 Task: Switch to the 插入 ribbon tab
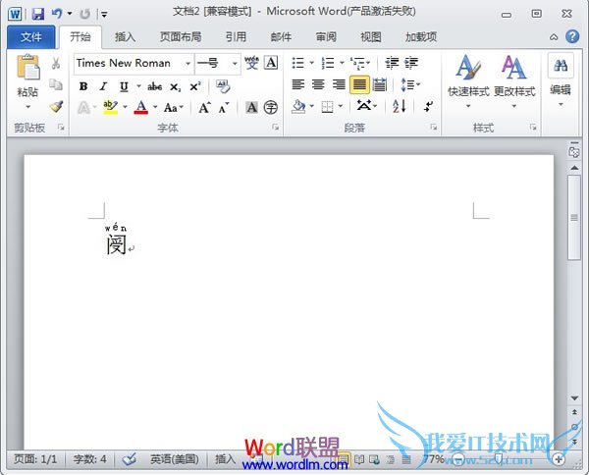[x=125, y=36]
